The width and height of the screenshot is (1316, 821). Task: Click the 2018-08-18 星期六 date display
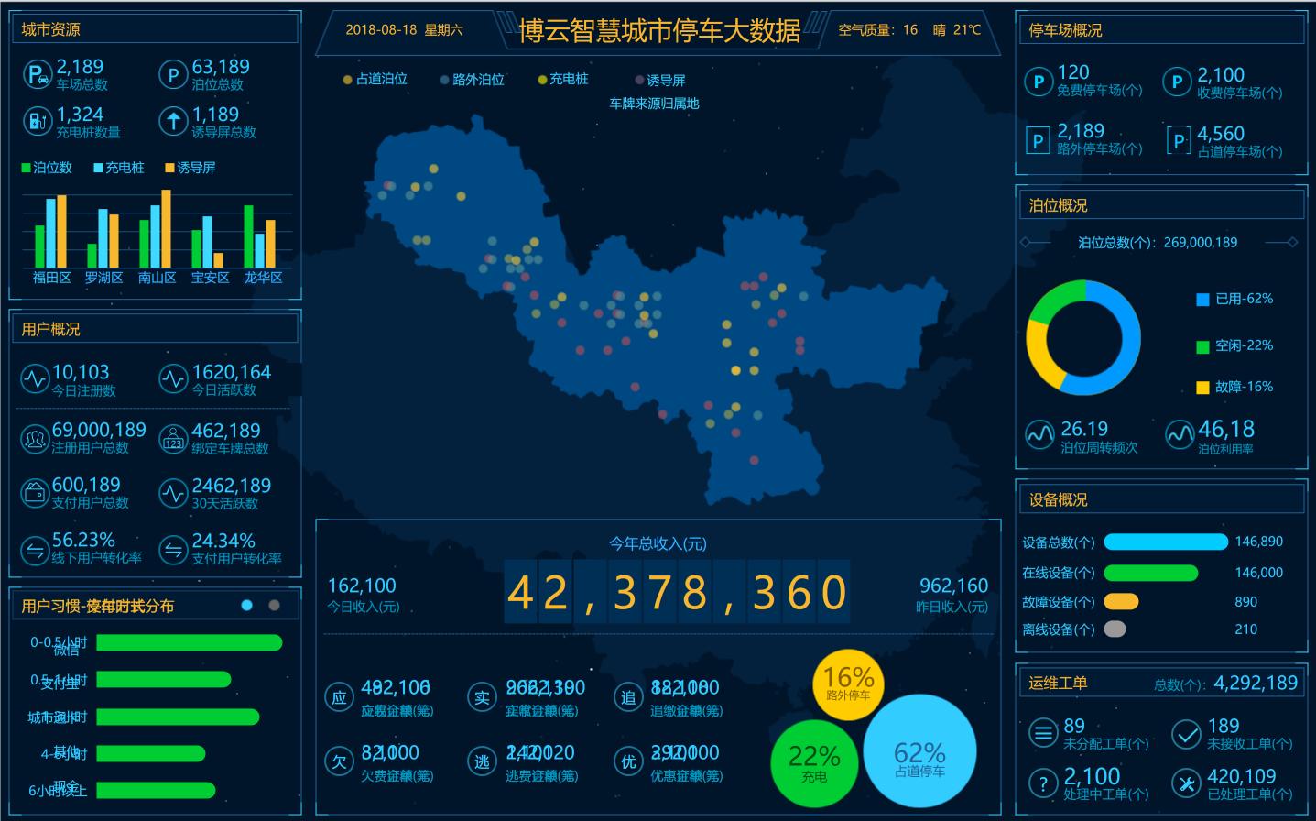tap(406, 29)
